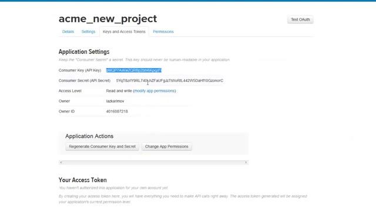Screen dimensions: 376x211
Task: Click the highlighted Consumer Key value
Action: pyautogui.click(x=133, y=70)
